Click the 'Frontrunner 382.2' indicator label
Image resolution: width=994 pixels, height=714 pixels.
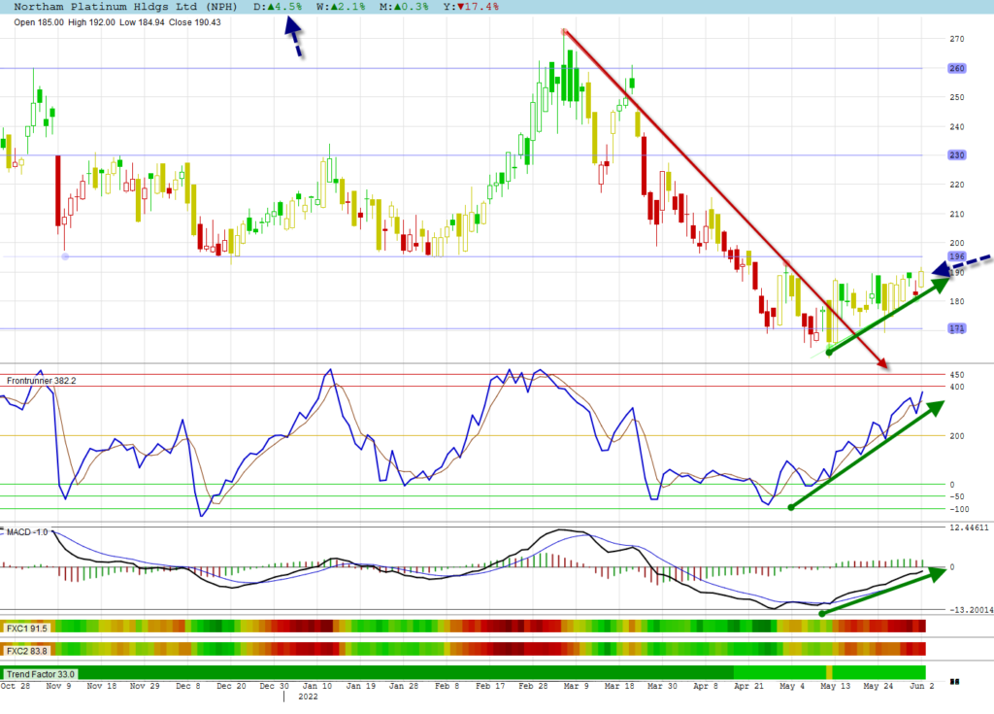(41, 381)
